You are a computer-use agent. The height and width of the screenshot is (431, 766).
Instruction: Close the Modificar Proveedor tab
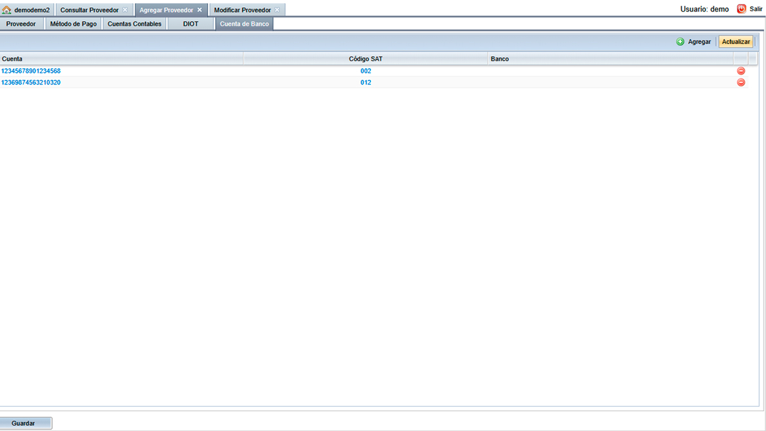278,10
